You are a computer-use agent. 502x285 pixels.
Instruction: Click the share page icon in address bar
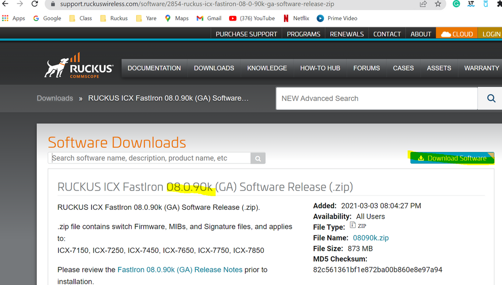click(x=423, y=4)
